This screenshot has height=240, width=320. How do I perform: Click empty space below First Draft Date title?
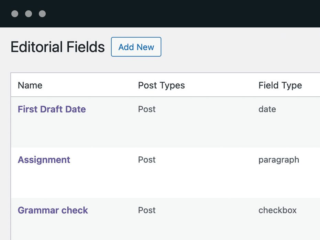coord(52,132)
